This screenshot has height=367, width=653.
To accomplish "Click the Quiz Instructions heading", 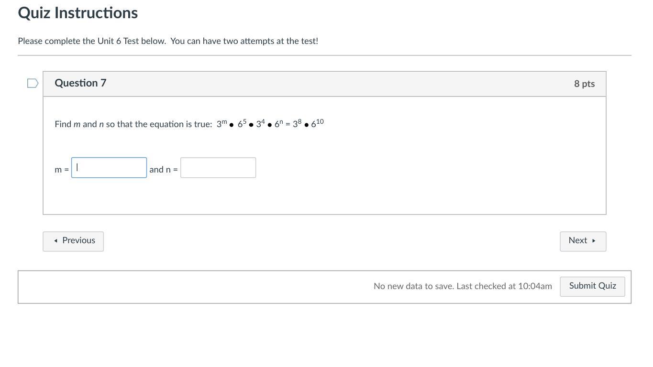I will pyautogui.click(x=78, y=13).
